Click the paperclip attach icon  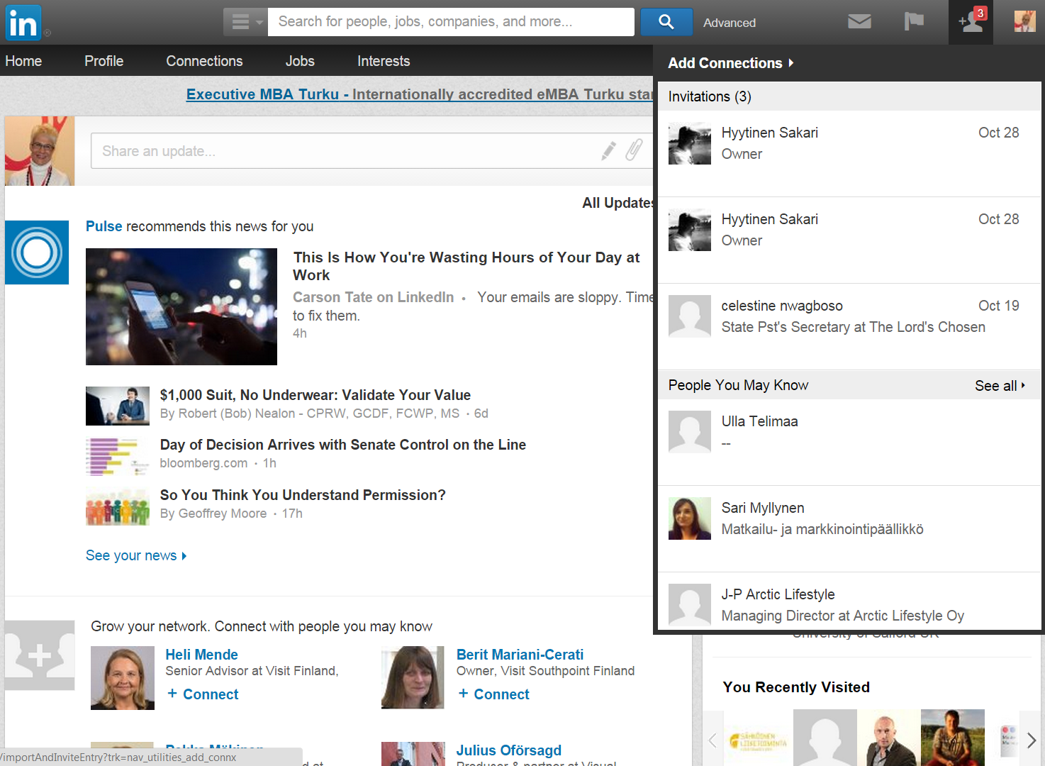(634, 150)
